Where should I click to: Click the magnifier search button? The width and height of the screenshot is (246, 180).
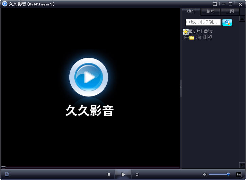pos(227,22)
